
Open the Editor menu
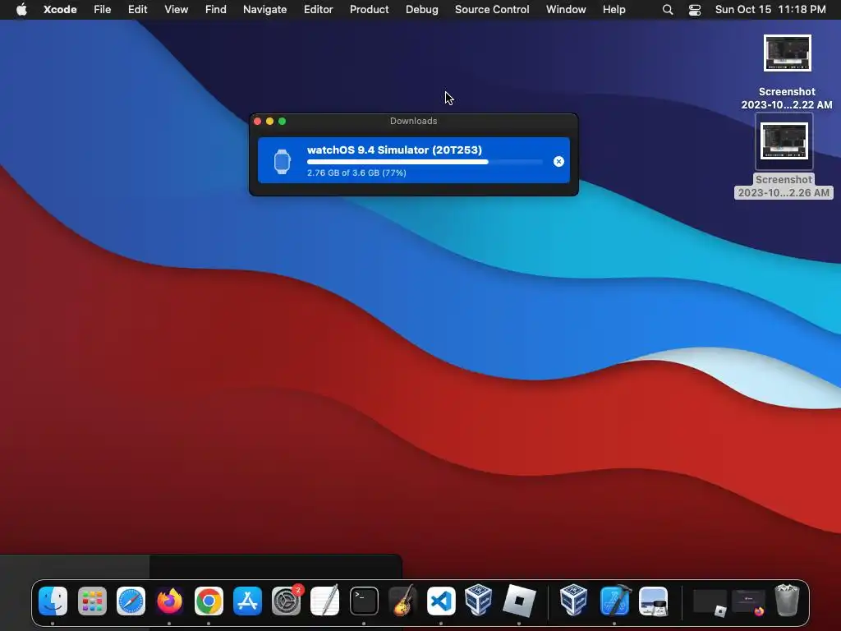point(319,10)
